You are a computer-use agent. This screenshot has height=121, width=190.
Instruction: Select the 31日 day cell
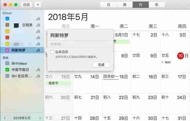point(175,118)
